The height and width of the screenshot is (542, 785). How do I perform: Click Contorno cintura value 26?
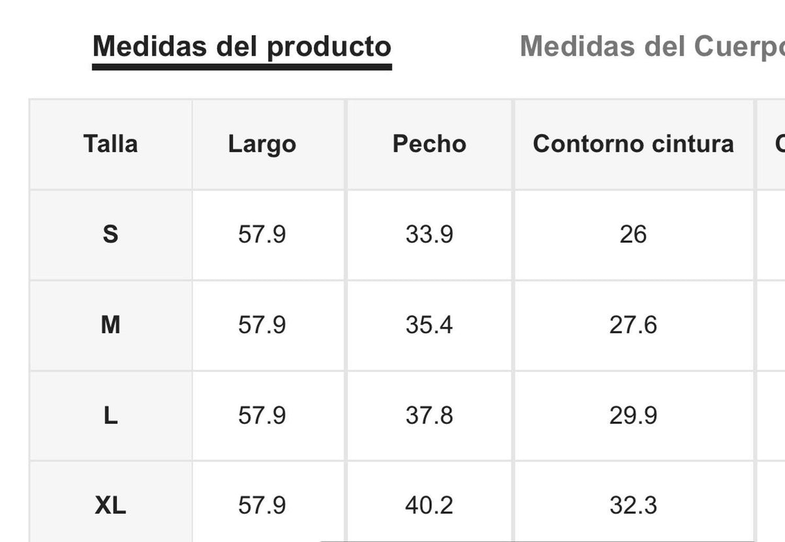tap(633, 234)
